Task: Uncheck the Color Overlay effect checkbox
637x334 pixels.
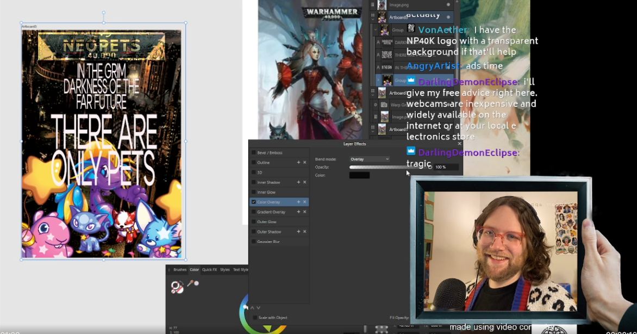Action: pos(254,202)
